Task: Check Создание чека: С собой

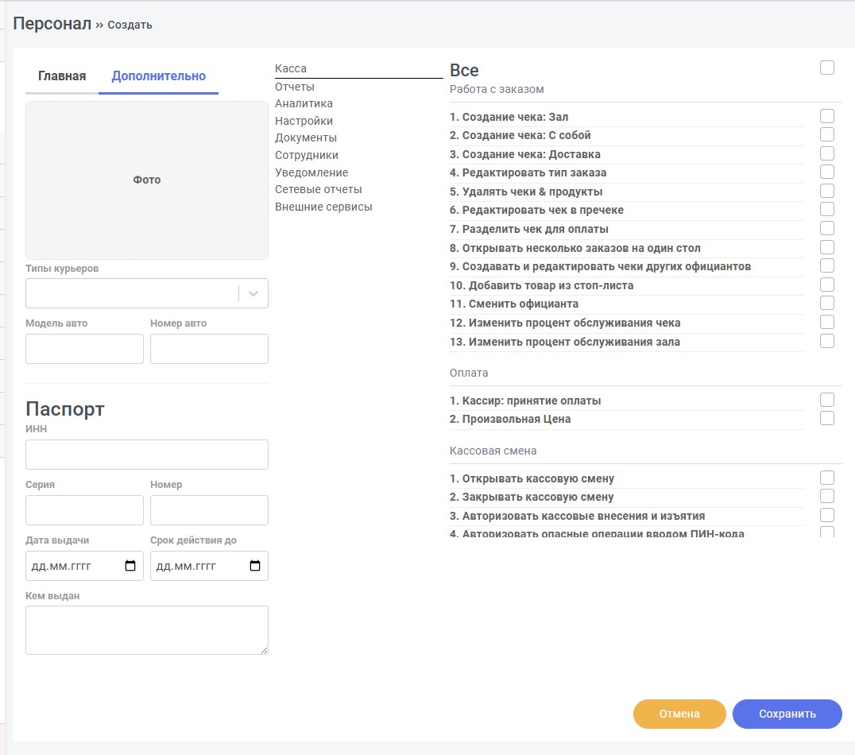Action: click(x=827, y=135)
